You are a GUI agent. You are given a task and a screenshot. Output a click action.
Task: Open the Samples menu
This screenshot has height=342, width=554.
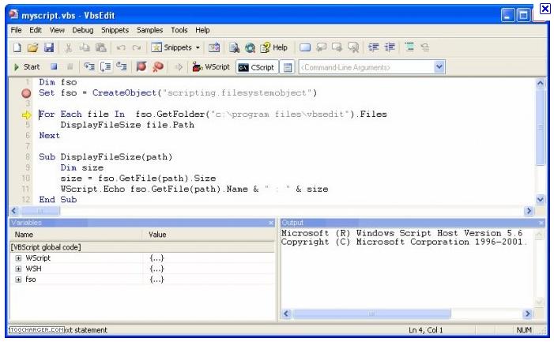(x=149, y=30)
